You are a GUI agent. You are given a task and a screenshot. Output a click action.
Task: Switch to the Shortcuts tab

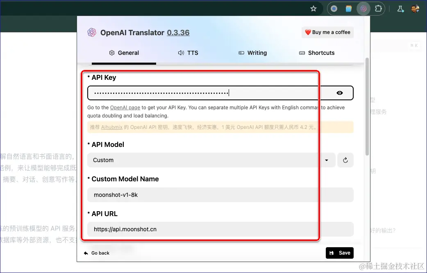(x=317, y=53)
